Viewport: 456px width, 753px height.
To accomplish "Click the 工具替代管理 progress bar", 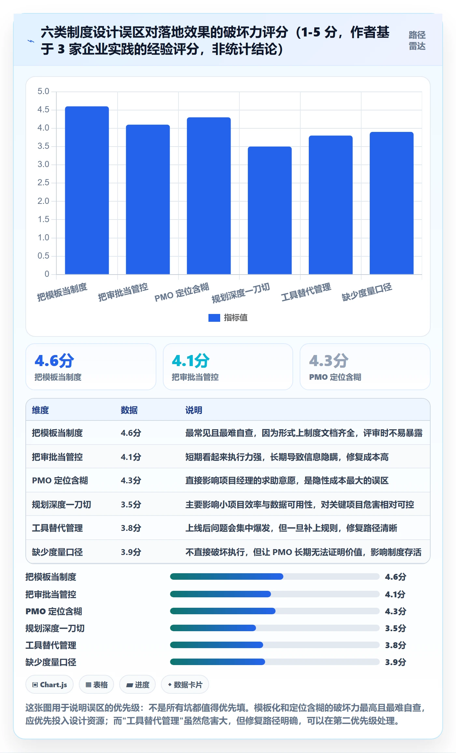I will pos(275,645).
